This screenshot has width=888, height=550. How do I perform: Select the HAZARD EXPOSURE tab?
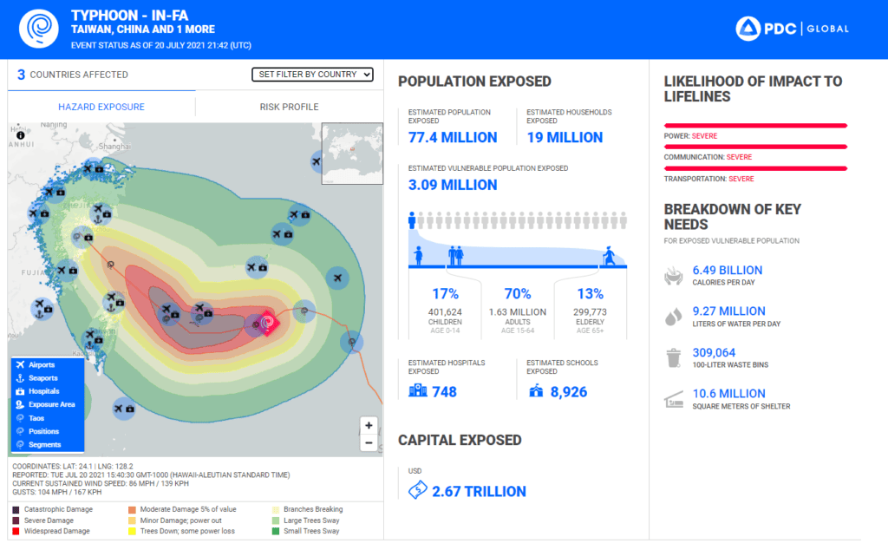(x=101, y=106)
